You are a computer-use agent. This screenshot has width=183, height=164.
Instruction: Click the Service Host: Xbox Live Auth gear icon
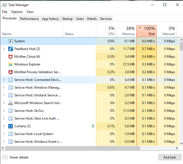point(11,118)
